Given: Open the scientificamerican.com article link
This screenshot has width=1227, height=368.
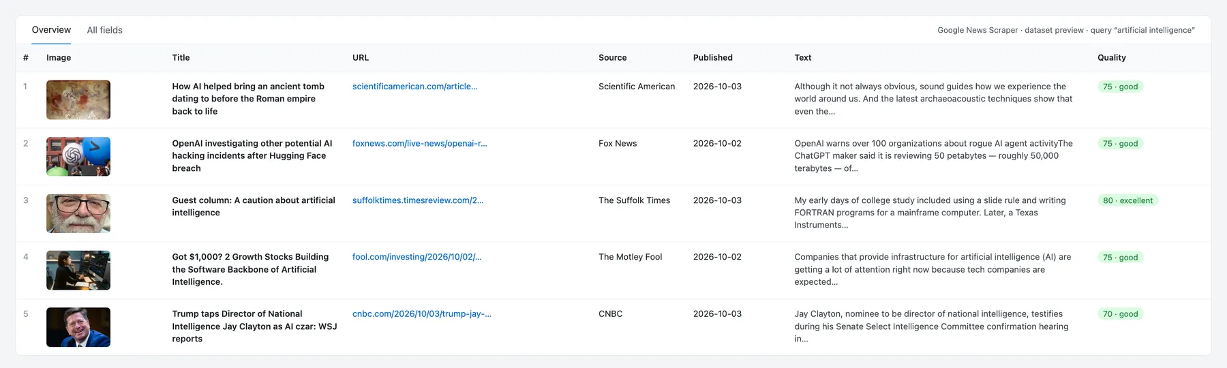Looking at the screenshot, I should pyautogui.click(x=414, y=87).
